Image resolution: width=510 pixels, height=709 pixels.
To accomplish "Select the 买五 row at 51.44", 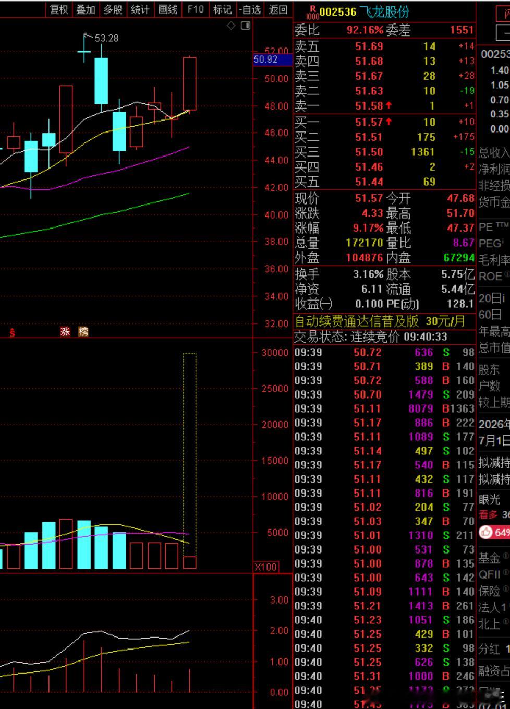I will point(385,182).
